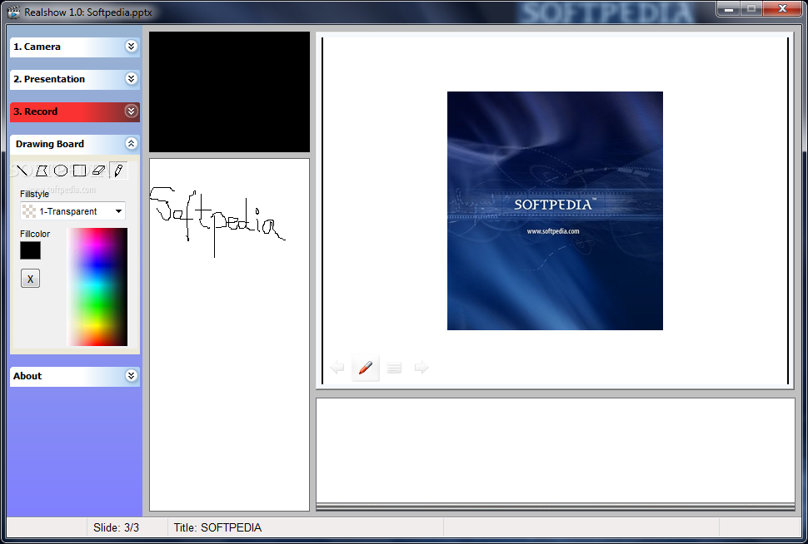
Task: Click the black Fillcolor swatch
Action: [30, 250]
